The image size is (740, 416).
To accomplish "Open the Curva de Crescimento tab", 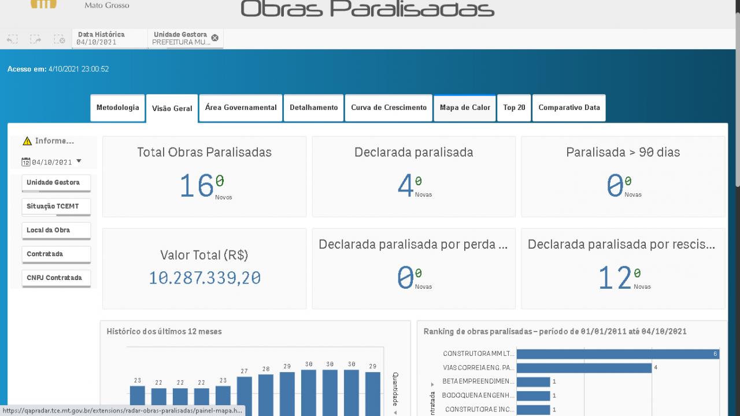I will [388, 108].
